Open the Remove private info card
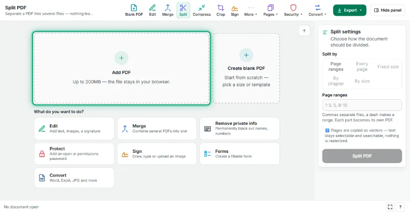This screenshot has width=410, height=213. pos(240,129)
